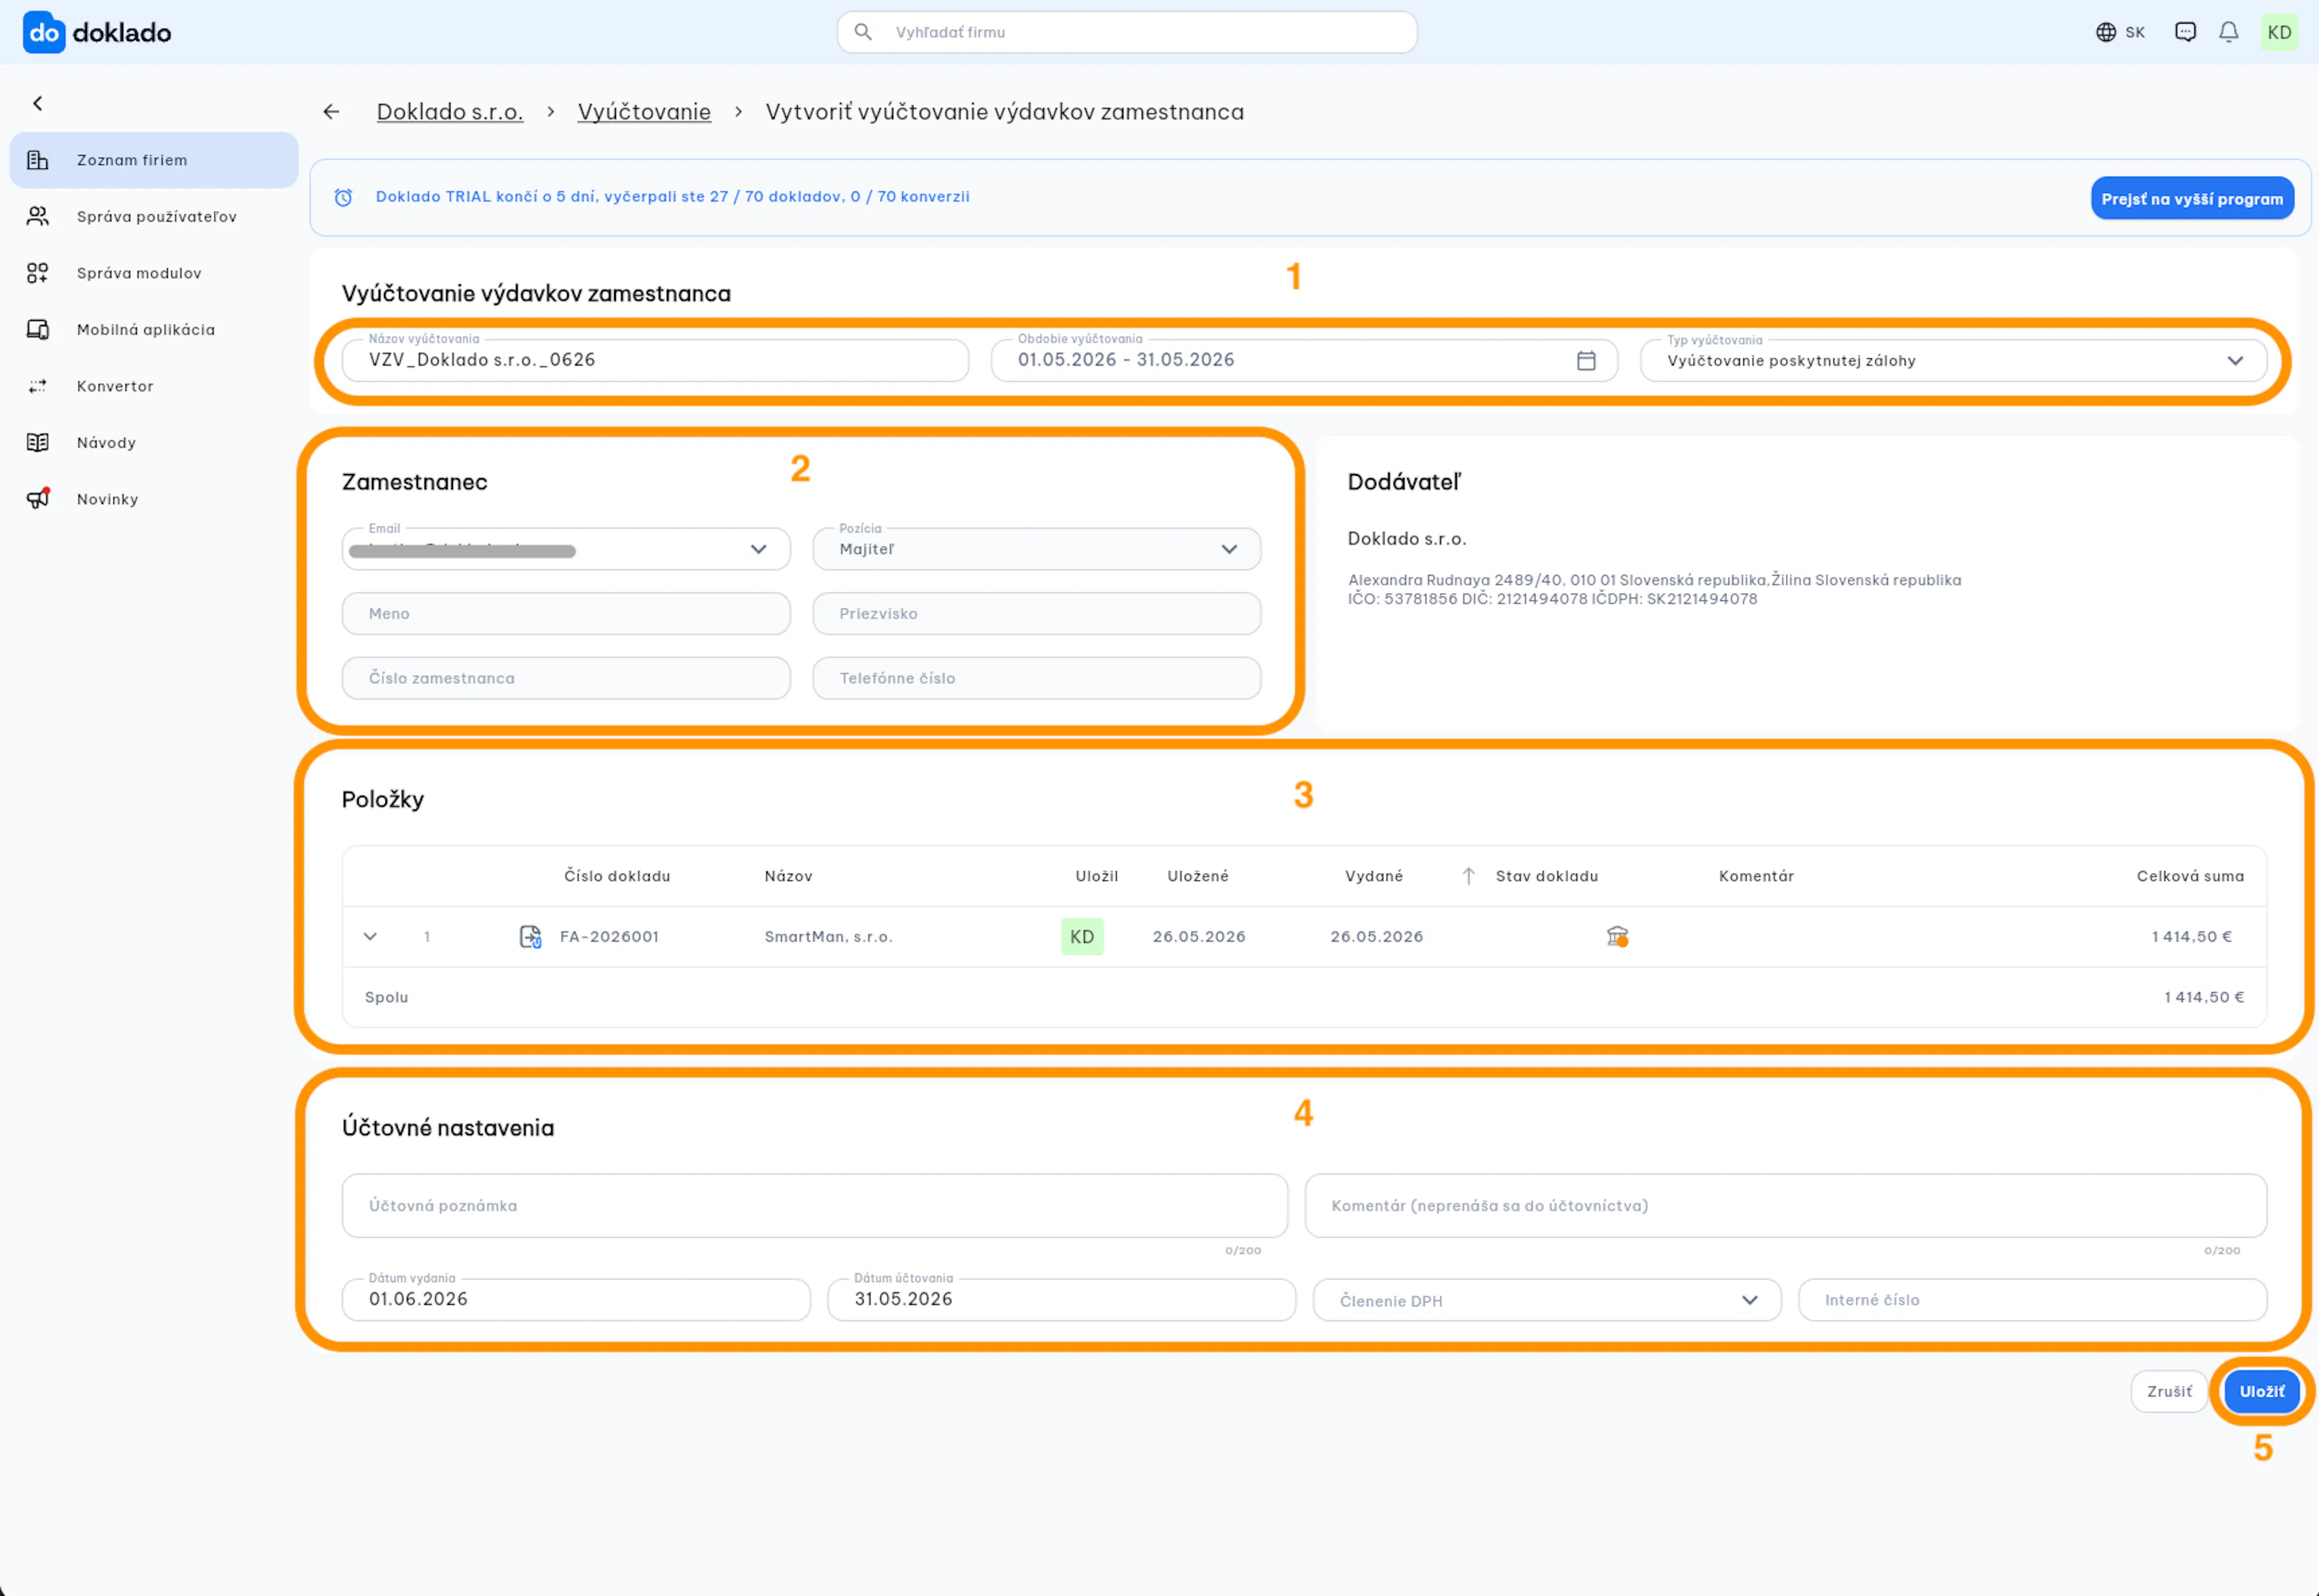Click the Priezvisko input field
The image size is (2319, 1596).
[x=1037, y=613]
